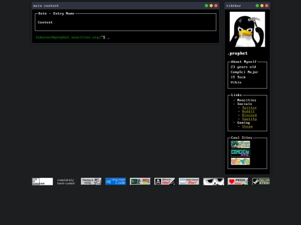Click the sleepy cat face badge
This screenshot has height=225, width=301.
213,181
